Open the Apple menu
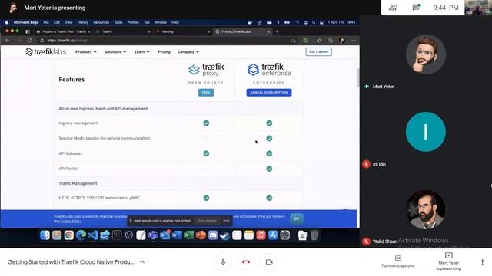The height and width of the screenshot is (276, 492). (7, 22)
